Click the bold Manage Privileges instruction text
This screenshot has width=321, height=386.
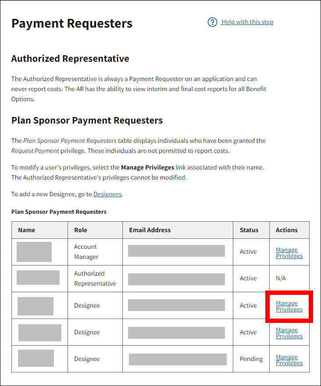(x=147, y=167)
